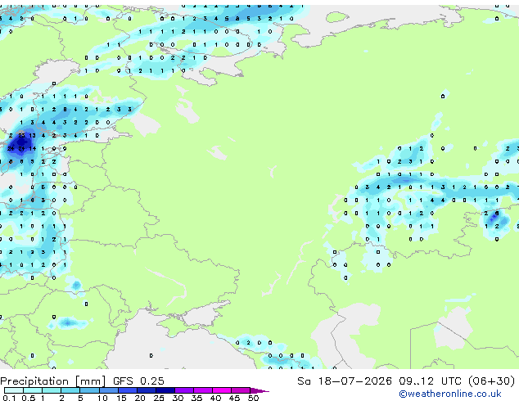This screenshot has width=519, height=401.
Task: Click the legend tick label '15'
Action: pos(121,398)
